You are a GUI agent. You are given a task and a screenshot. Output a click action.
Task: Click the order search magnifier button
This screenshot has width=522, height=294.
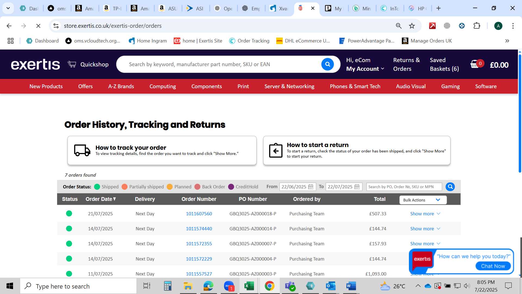(x=450, y=187)
